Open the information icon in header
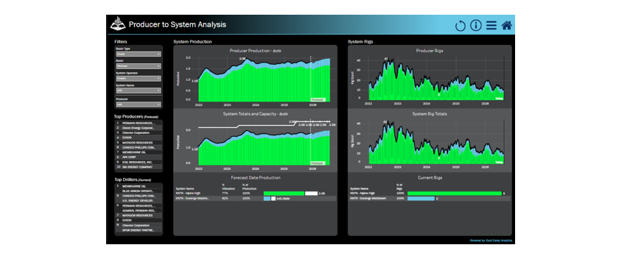Viewport: 633px width, 270px height. pos(476,26)
